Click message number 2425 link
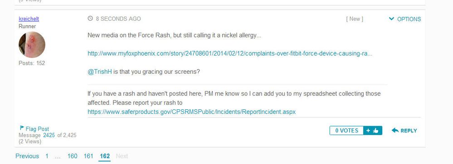The height and width of the screenshot is (164, 453). [x=49, y=135]
